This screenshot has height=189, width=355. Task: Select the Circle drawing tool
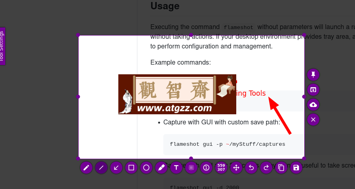tap(146, 168)
